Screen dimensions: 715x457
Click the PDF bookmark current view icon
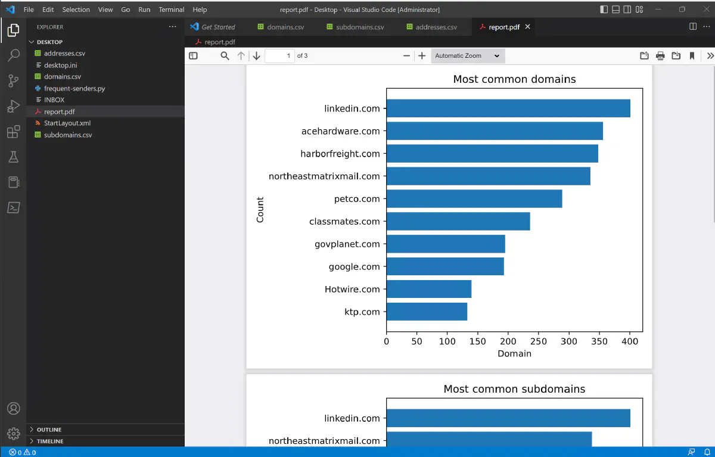click(692, 55)
